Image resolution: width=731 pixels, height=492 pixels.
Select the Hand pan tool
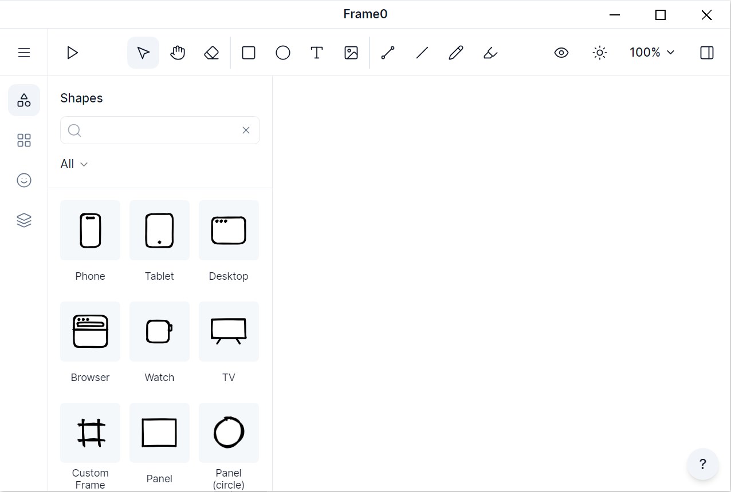pyautogui.click(x=178, y=53)
